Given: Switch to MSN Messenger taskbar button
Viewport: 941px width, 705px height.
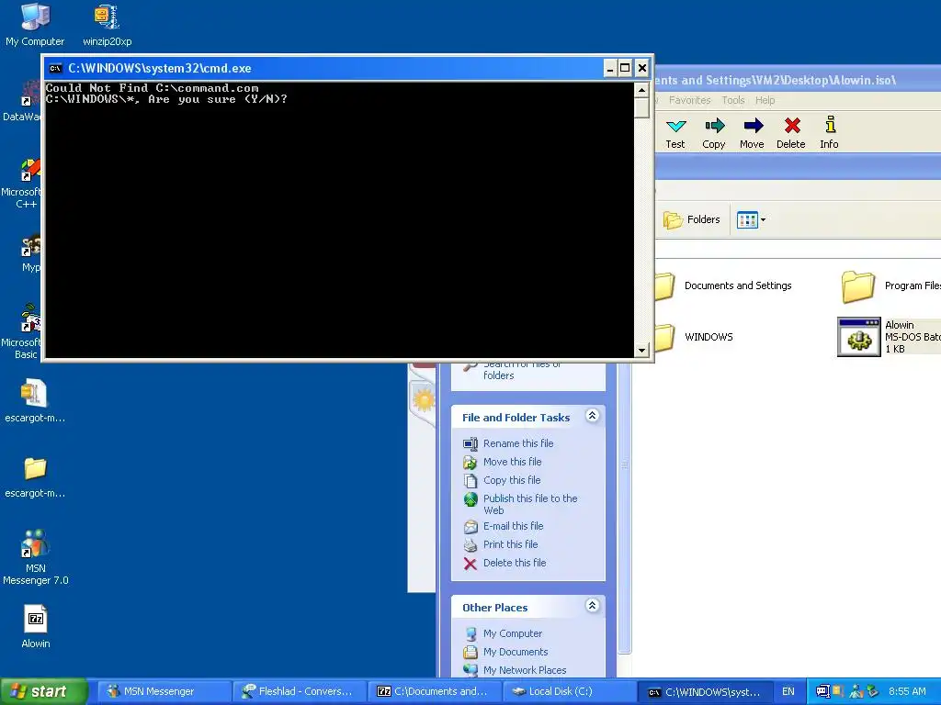Looking at the screenshot, I should click(x=164, y=691).
